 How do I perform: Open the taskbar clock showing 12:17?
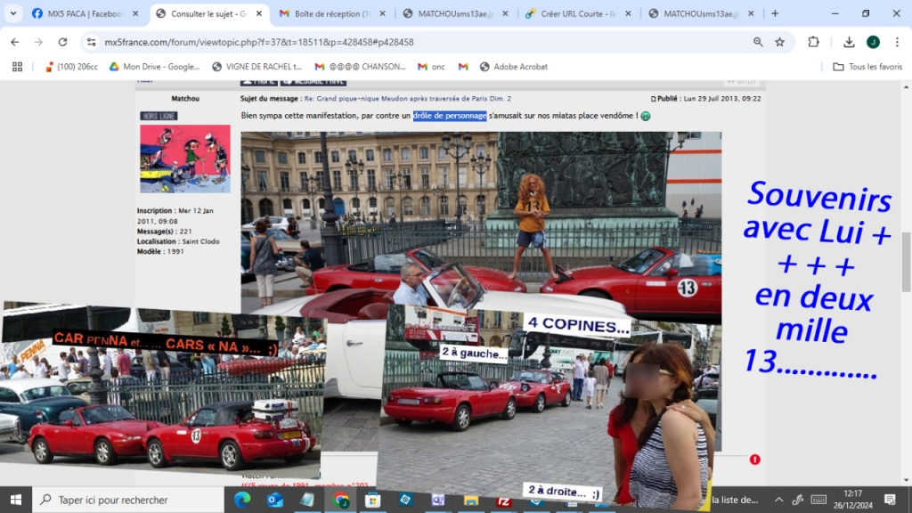click(x=852, y=500)
